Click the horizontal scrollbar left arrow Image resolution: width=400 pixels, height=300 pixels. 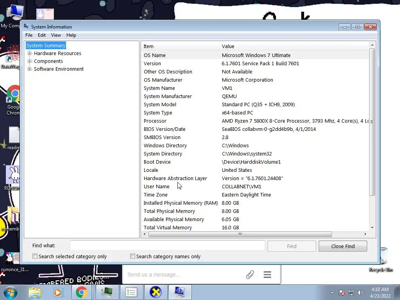pyautogui.click(x=145, y=234)
